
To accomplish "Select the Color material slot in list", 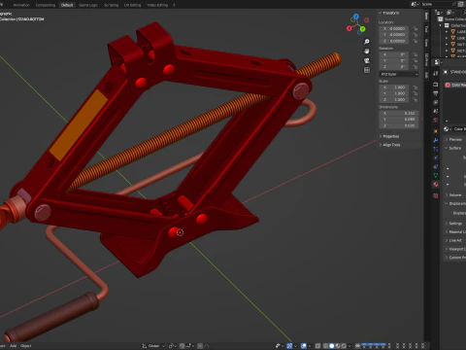I will pos(455,85).
